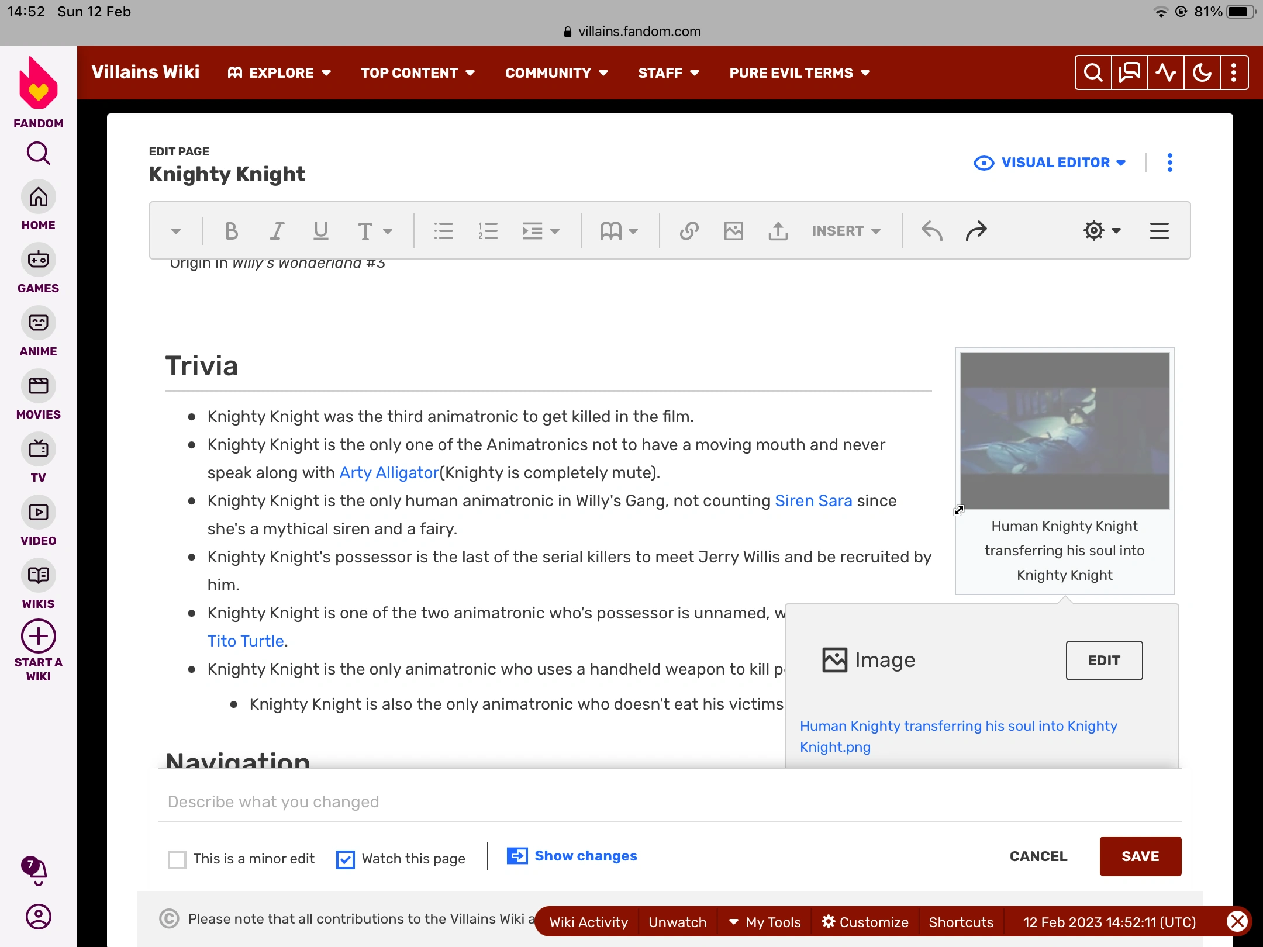Switch to dark theme moon icon

pyautogui.click(x=1202, y=72)
